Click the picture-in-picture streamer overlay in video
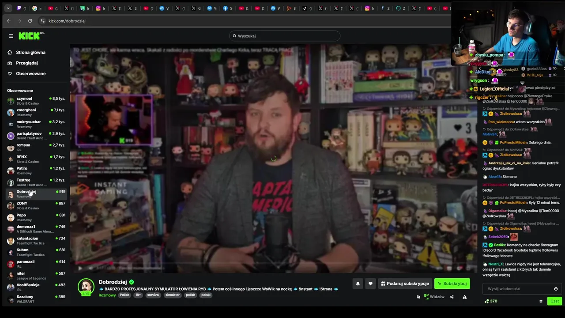 click(114, 120)
